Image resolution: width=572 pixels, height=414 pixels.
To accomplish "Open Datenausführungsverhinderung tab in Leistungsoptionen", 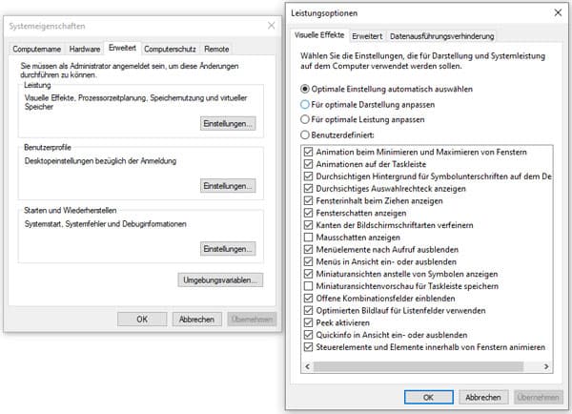I will 442,36.
